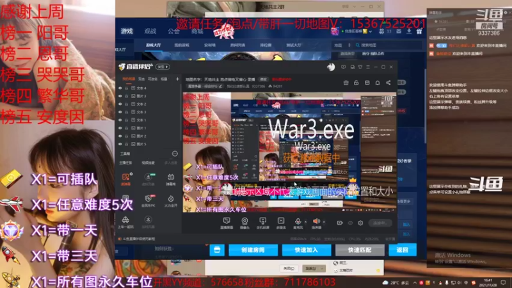This screenshot has width=512, height=288.
Task: Click the 返回 button
Action: [403, 250]
